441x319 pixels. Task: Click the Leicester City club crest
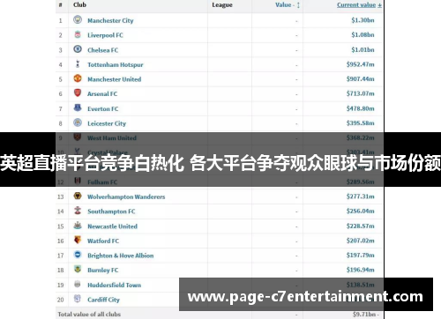tap(78, 122)
